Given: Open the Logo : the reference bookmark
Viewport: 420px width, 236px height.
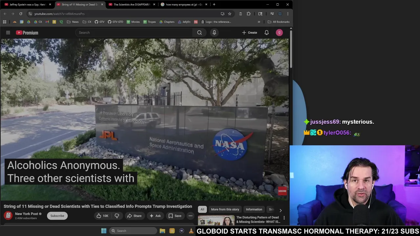Looking at the screenshot, I should [216, 22].
